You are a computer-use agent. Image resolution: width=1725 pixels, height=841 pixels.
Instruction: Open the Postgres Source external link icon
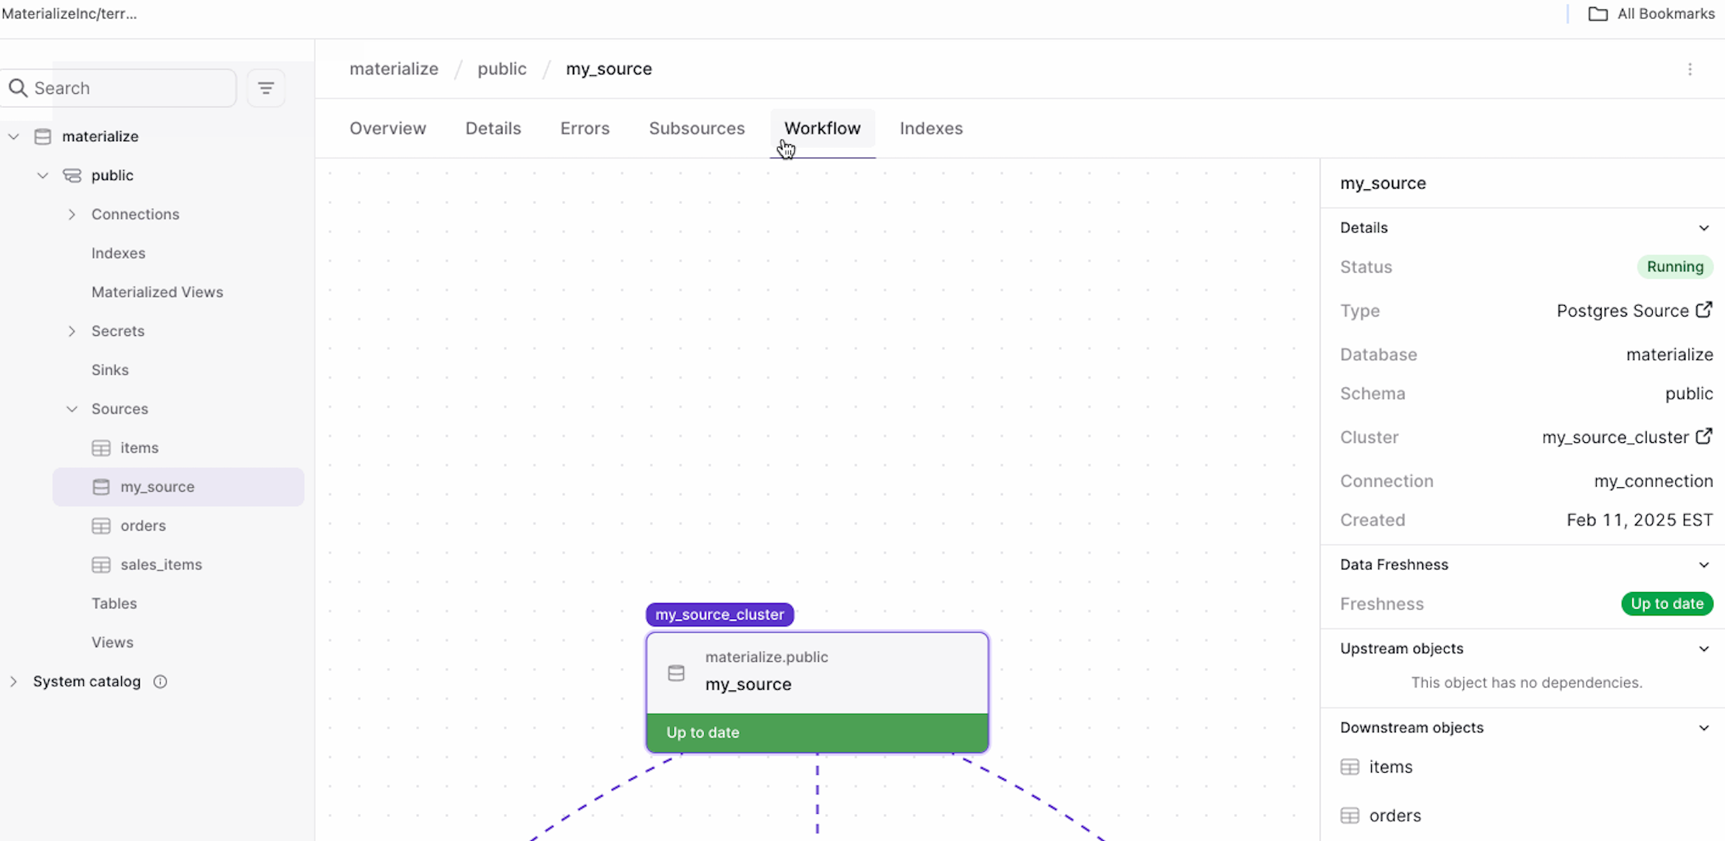(x=1705, y=310)
